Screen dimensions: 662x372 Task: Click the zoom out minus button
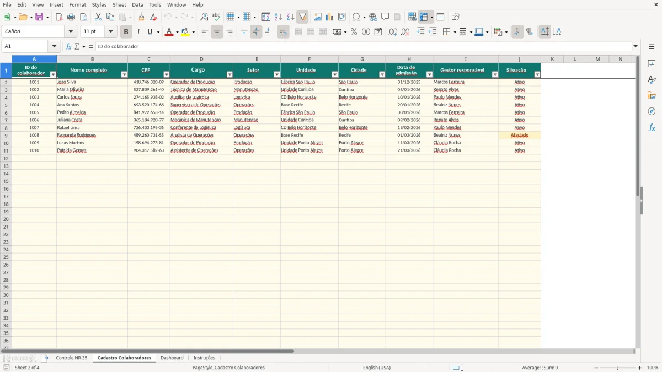[597, 368]
